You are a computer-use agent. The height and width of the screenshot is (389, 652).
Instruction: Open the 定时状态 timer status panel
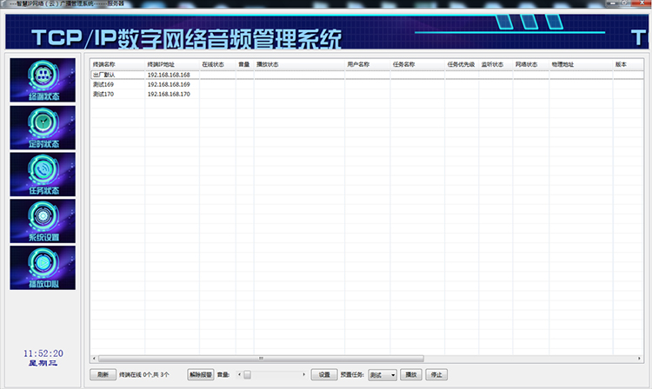[43, 128]
